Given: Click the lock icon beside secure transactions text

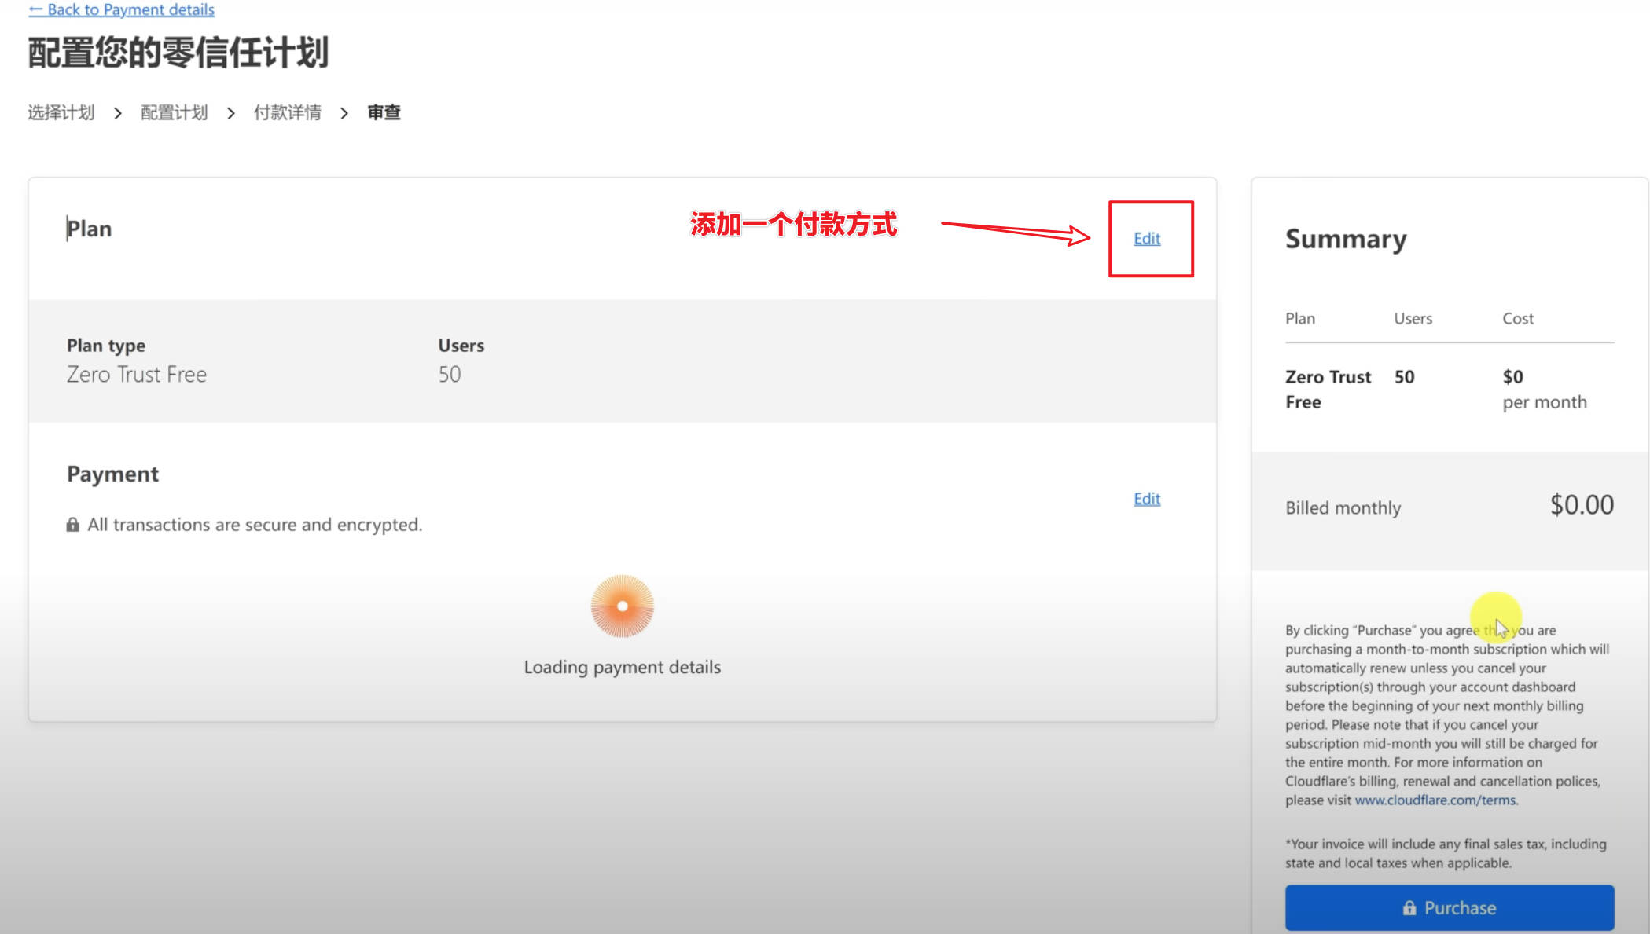Looking at the screenshot, I should tap(72, 525).
